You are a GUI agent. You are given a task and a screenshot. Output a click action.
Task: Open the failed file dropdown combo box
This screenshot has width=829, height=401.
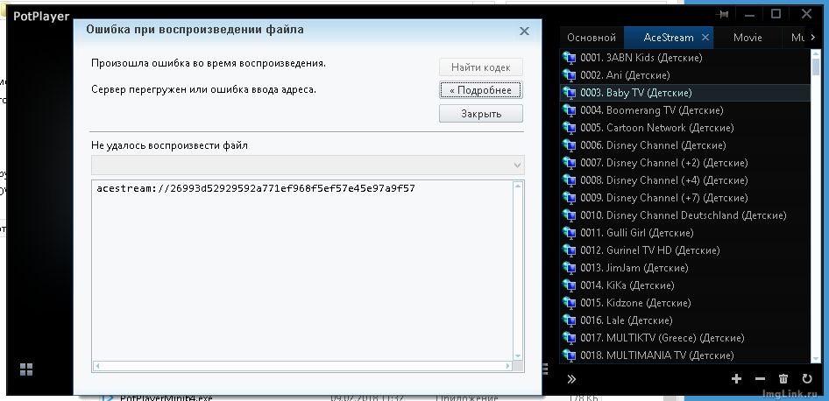point(308,165)
